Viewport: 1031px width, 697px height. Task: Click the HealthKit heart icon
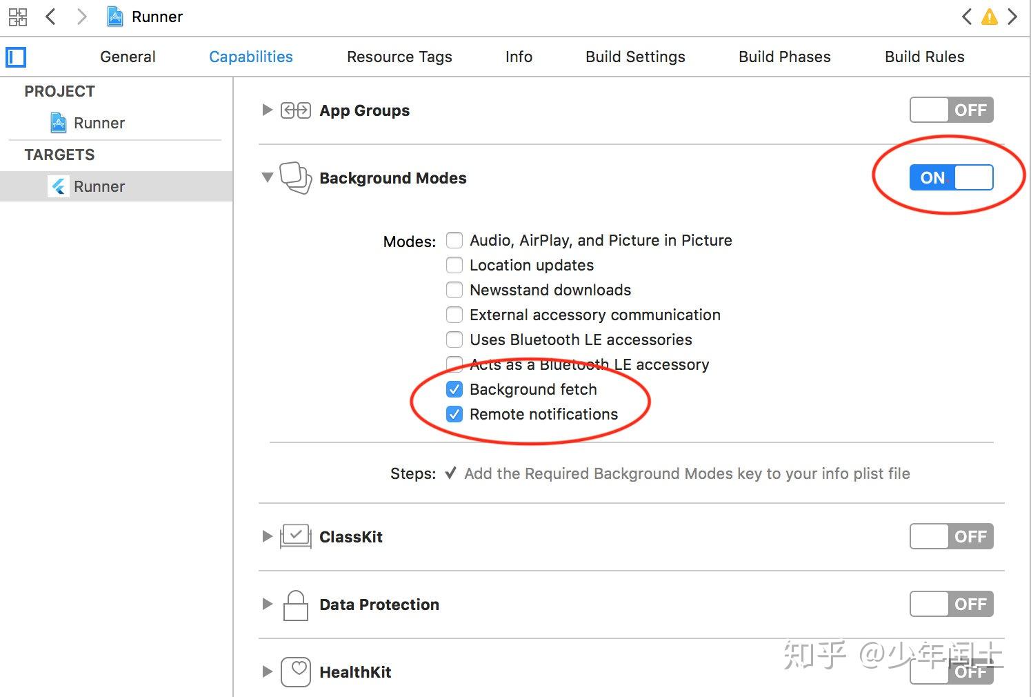[295, 671]
